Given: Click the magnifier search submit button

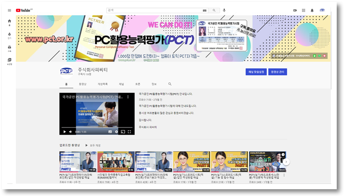Looking at the screenshot, I should tap(214, 10).
